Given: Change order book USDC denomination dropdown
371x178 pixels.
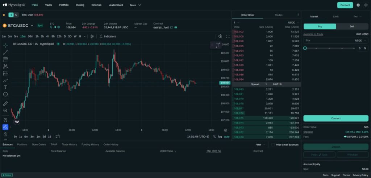Looking at the screenshot, I should (293, 23).
